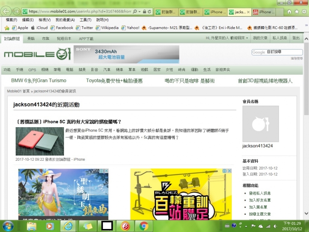
Task: Open the iPhone 5C post title
Action: 69,122
